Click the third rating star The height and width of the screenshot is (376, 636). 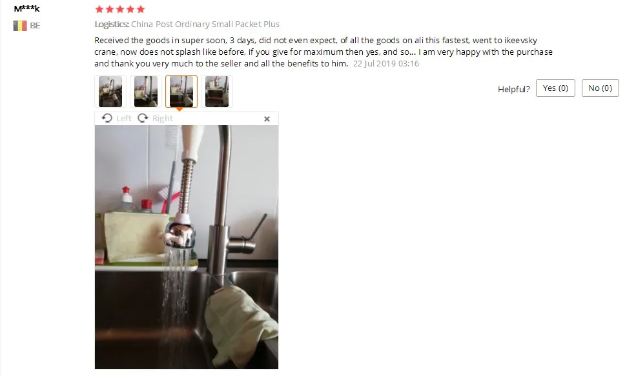[120, 9]
